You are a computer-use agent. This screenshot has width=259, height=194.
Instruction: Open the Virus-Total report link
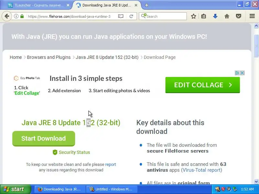click(201, 170)
